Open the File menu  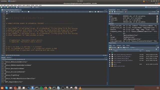click(x=2, y=5)
